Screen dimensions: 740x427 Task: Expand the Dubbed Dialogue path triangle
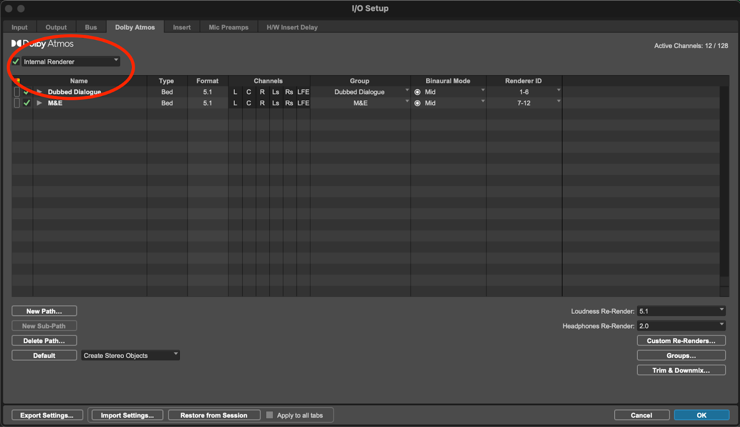(39, 92)
